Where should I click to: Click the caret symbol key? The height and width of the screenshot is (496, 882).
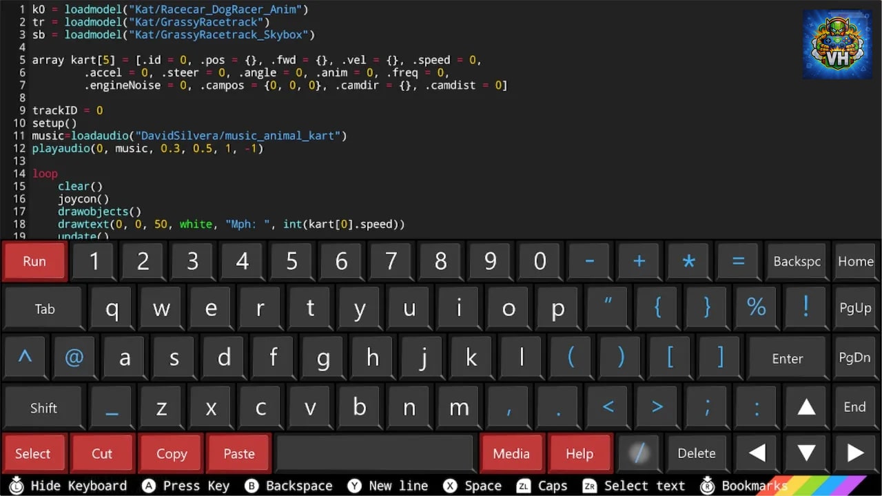[25, 358]
